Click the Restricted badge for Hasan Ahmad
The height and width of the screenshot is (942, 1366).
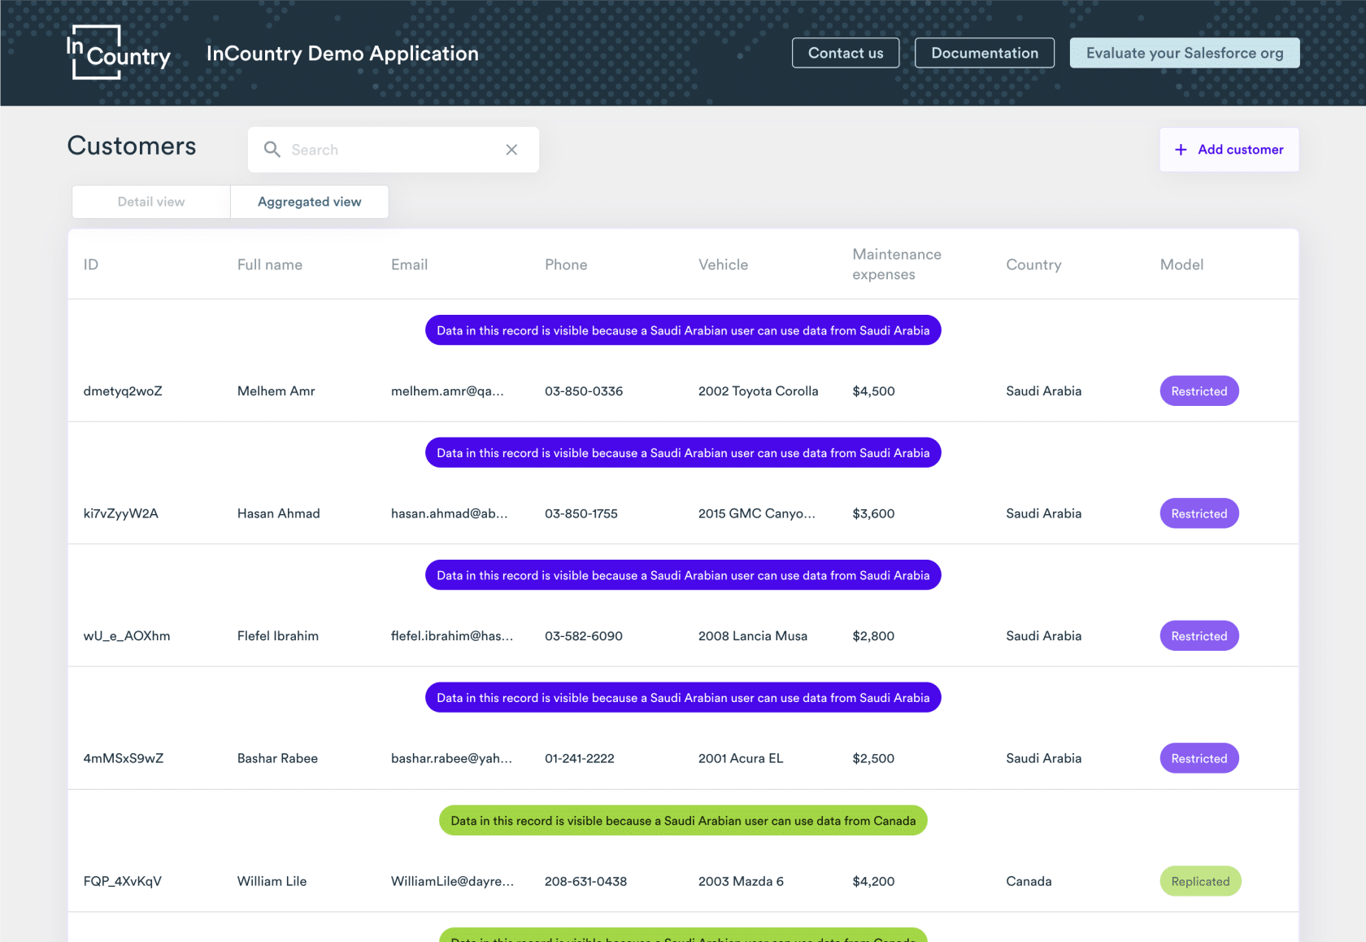pos(1199,513)
